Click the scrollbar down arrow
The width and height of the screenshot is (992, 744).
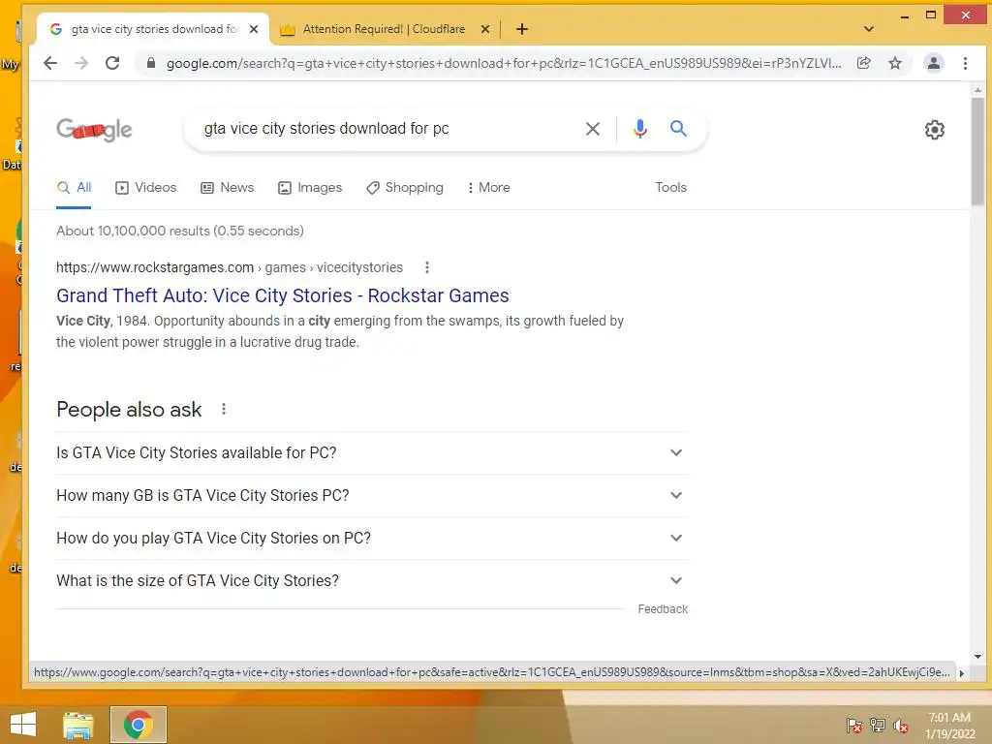[977, 657]
